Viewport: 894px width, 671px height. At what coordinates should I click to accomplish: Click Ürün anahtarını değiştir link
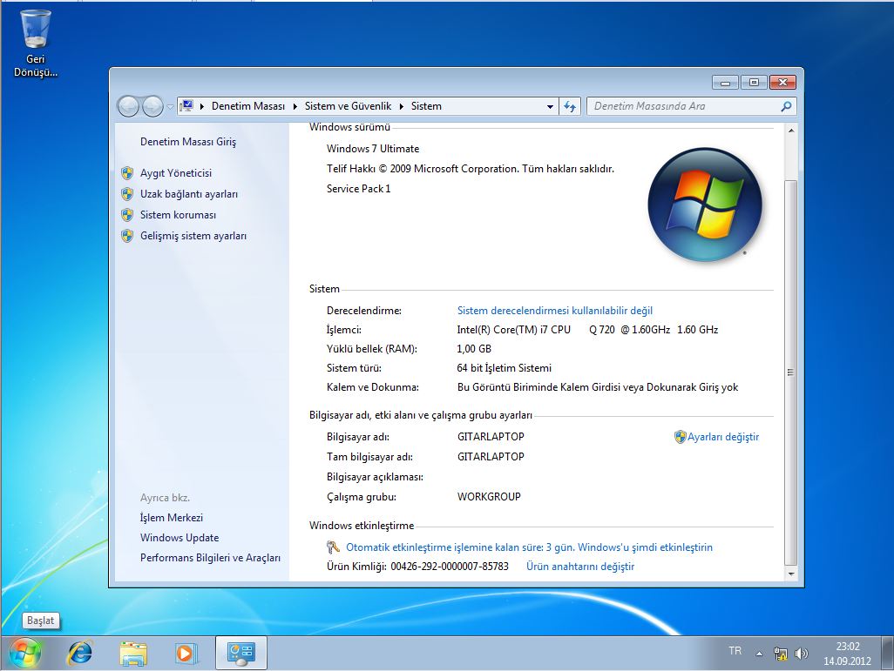click(579, 567)
